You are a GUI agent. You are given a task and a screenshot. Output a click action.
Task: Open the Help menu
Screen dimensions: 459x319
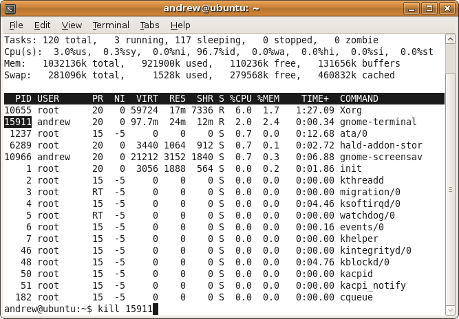tap(180, 25)
